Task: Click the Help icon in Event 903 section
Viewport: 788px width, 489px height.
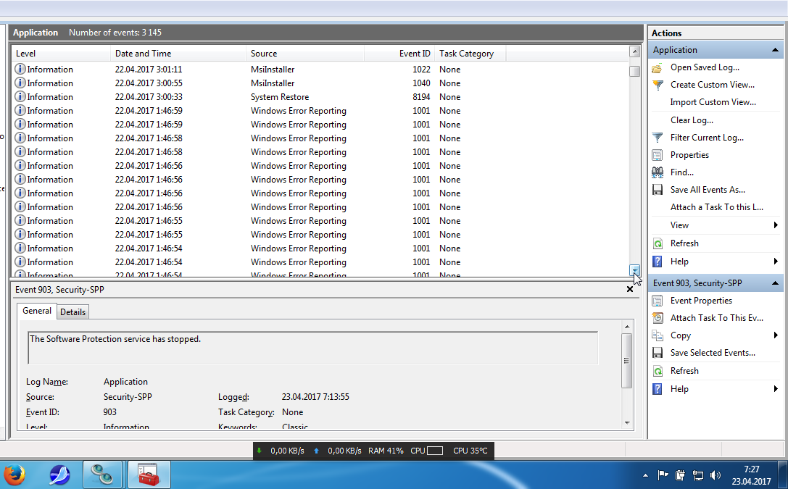Action: [x=657, y=389]
